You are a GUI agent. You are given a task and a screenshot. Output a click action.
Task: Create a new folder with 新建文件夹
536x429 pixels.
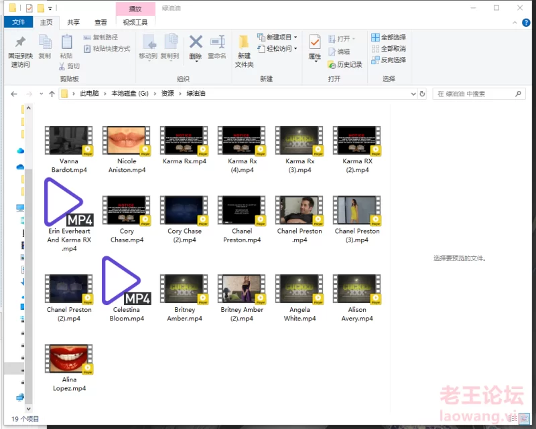coord(244,51)
